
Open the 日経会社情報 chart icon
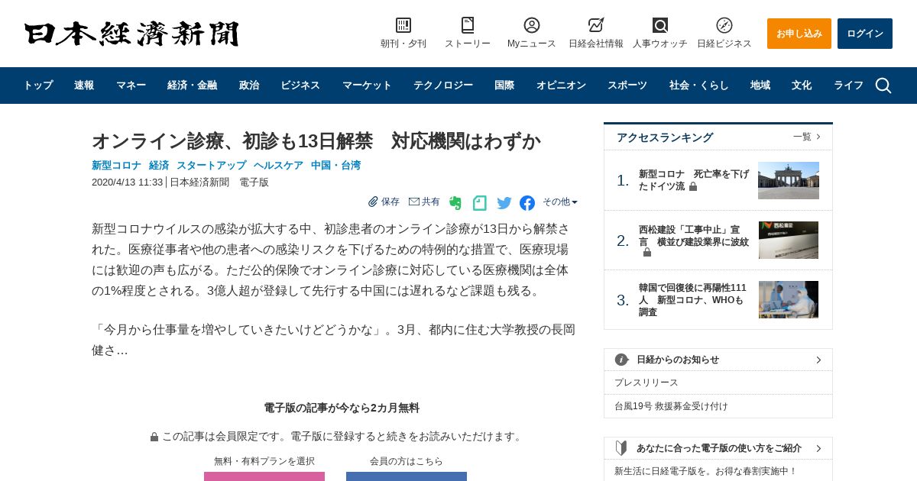(x=596, y=25)
